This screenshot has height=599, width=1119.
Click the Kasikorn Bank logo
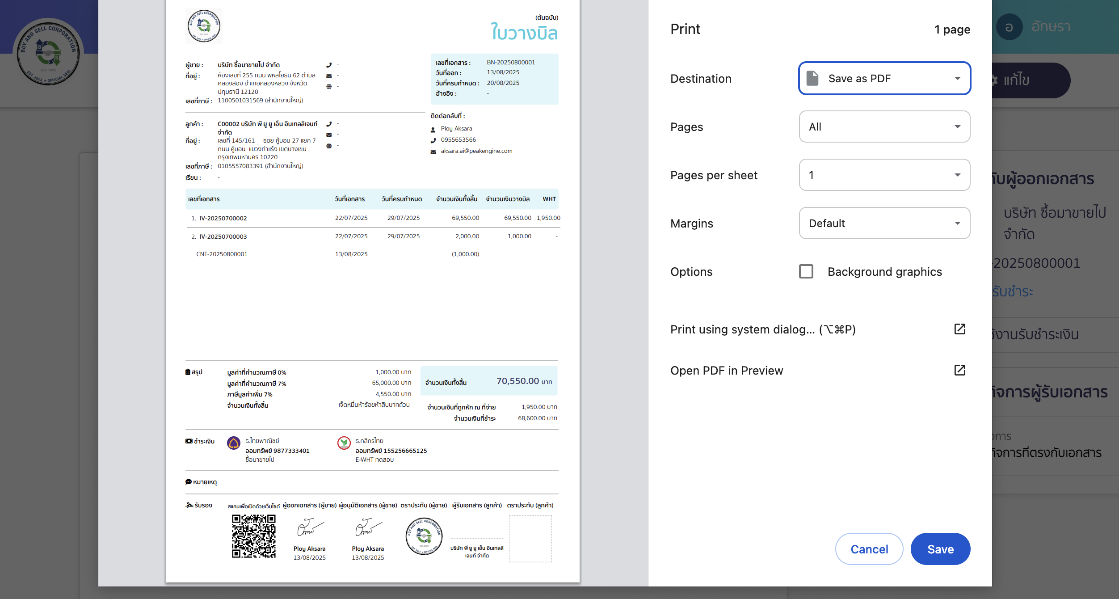[344, 443]
